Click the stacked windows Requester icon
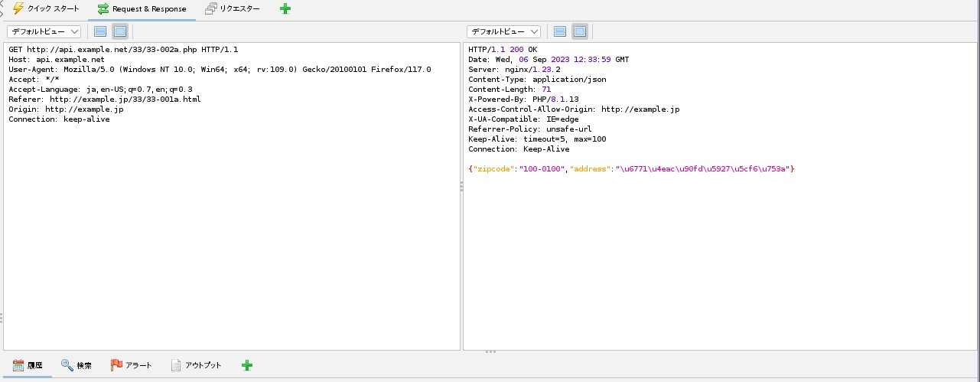 click(211, 9)
